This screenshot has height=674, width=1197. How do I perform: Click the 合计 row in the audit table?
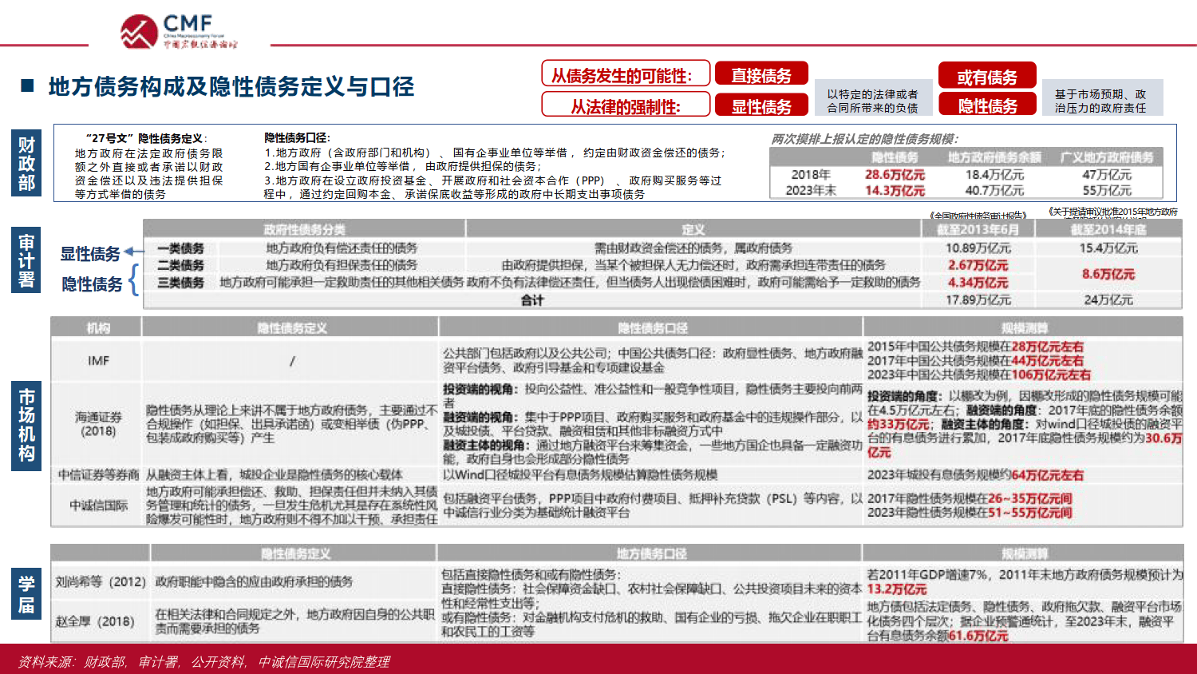tap(531, 299)
